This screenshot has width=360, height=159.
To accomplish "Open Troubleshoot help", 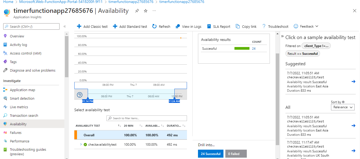I will click(275, 26).
